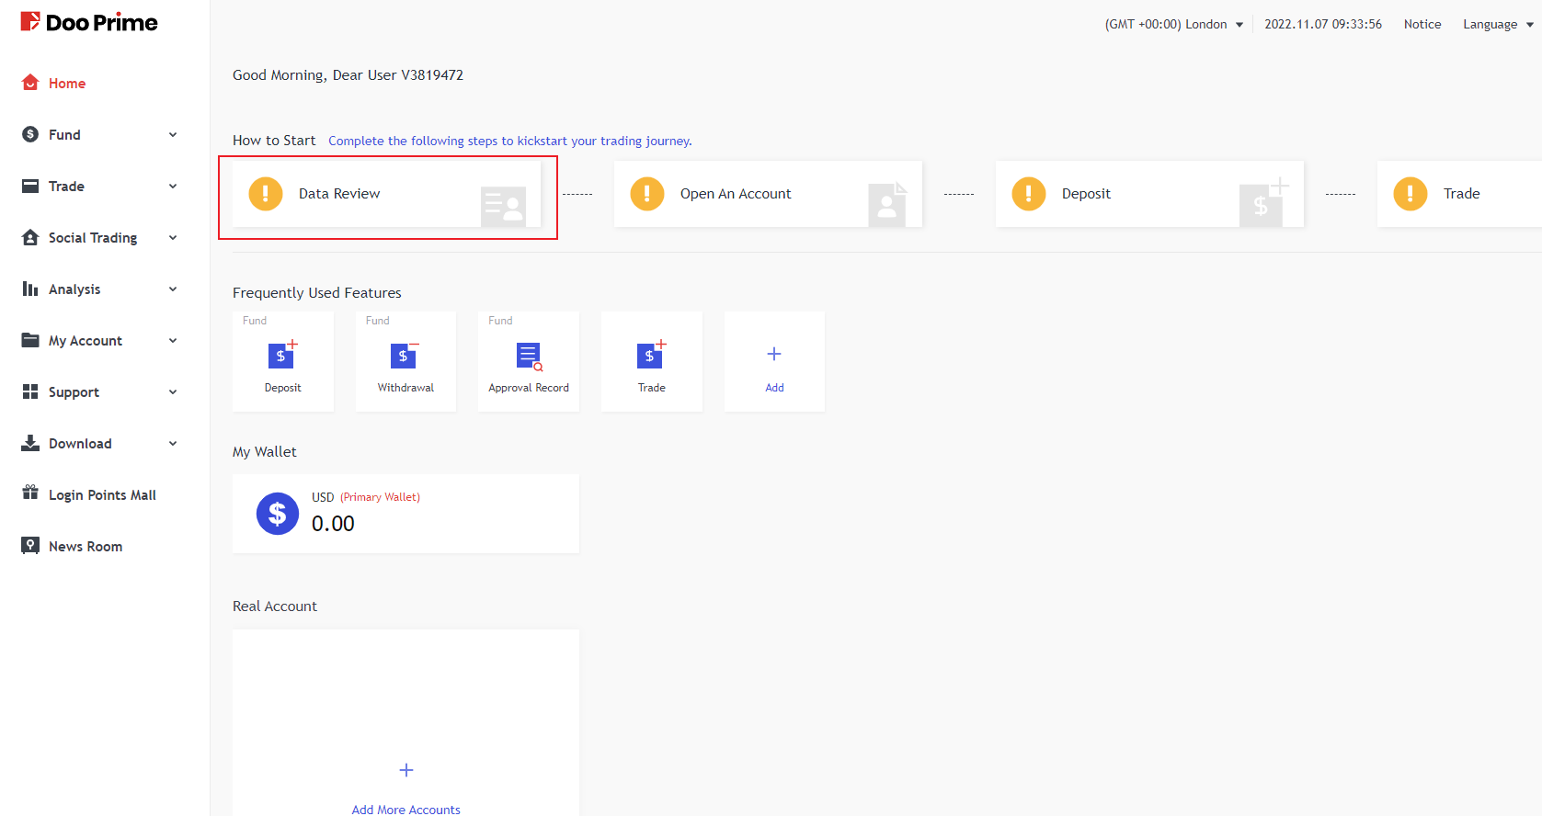1542x816 pixels.
Task: Click the Deposit feature icon
Action: pyautogui.click(x=282, y=356)
